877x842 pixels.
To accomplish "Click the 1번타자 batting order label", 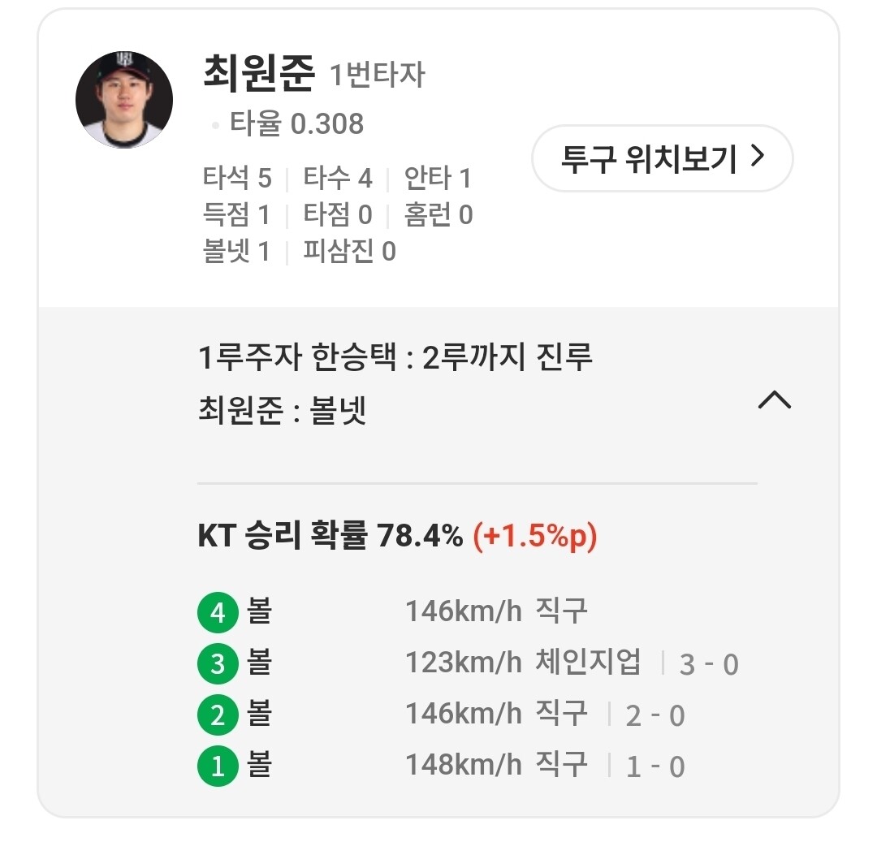I will pos(377,76).
